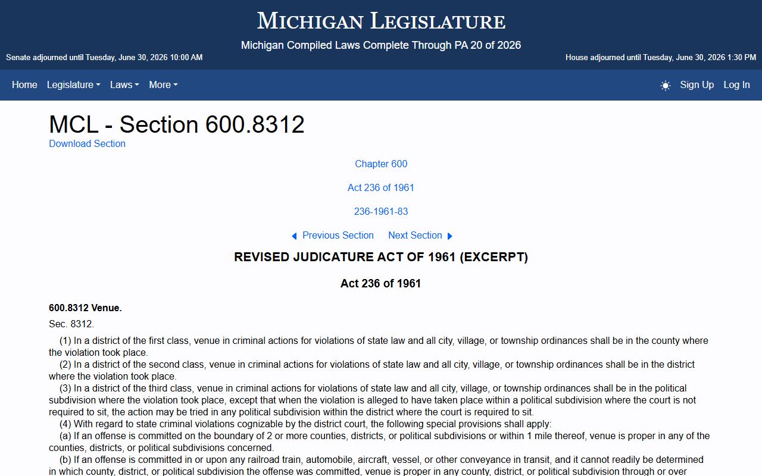Screen dimensions: 762x476
Task: Open the Chapter 600 link
Action: coord(381,164)
